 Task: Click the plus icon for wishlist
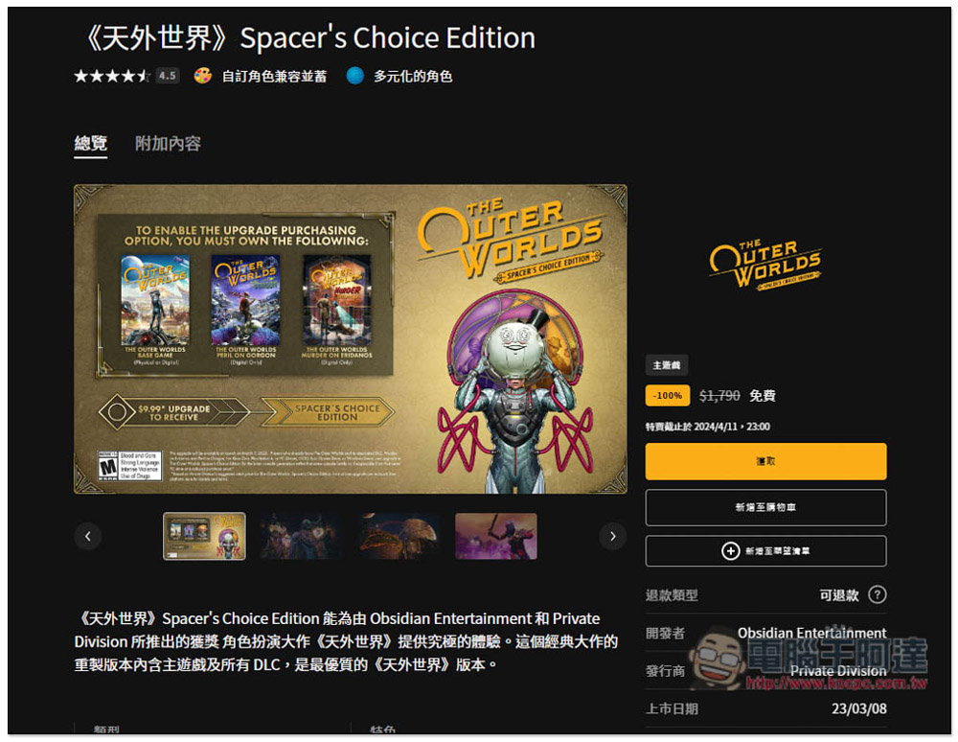click(x=730, y=550)
